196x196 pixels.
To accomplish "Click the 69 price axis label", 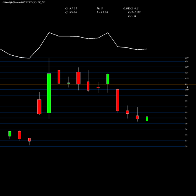I will pyautogui.click(x=186, y=135).
